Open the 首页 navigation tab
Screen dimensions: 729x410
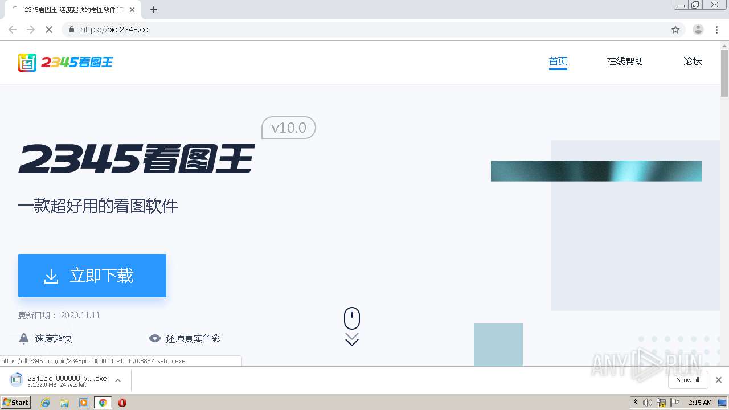[558, 61]
